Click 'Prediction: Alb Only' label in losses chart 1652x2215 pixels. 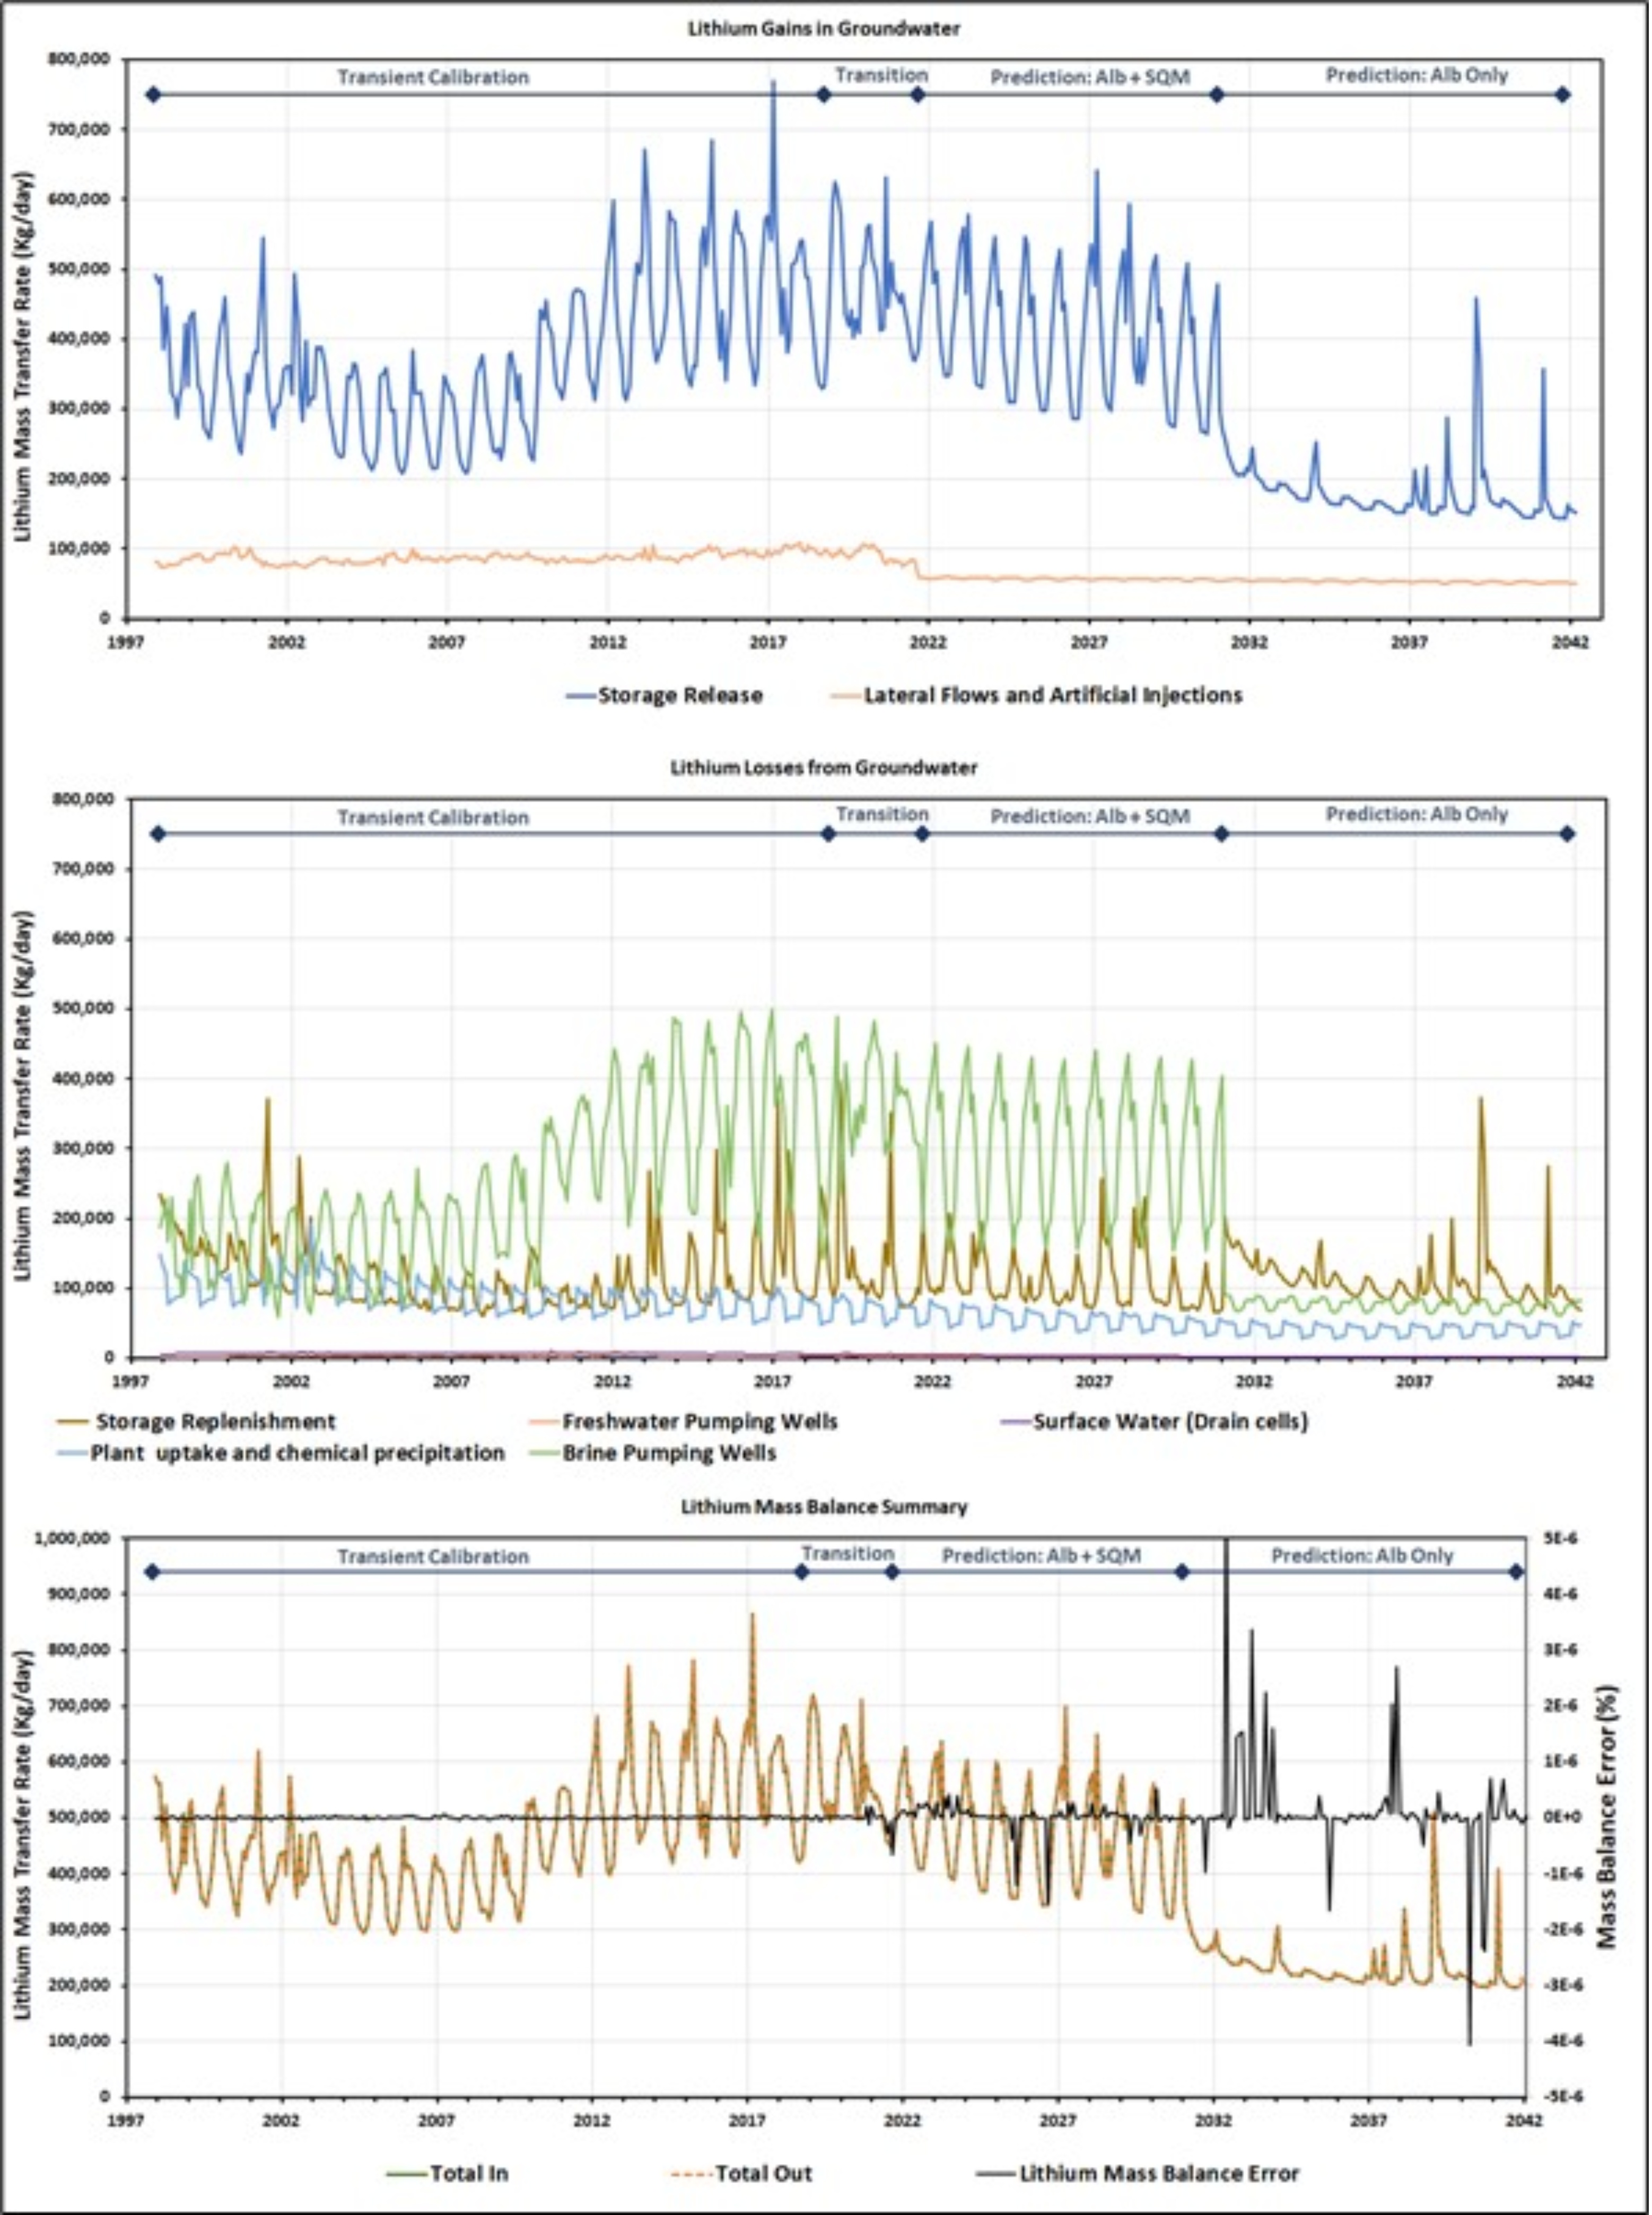pyautogui.click(x=1417, y=814)
